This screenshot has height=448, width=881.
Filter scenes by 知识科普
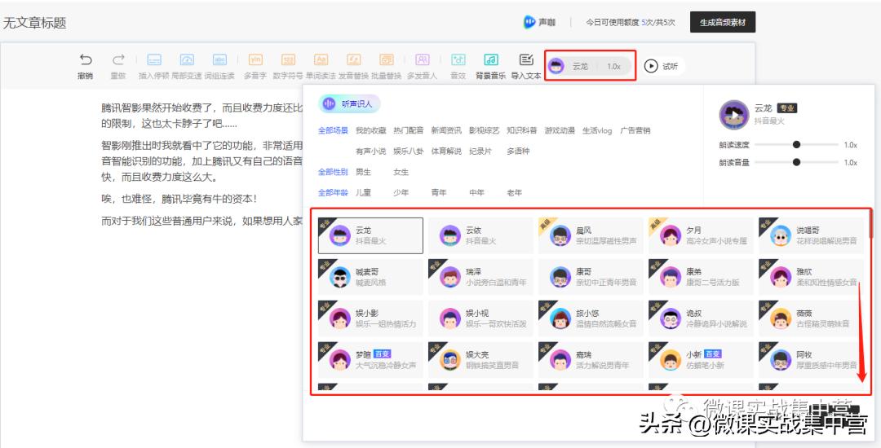coord(522,130)
